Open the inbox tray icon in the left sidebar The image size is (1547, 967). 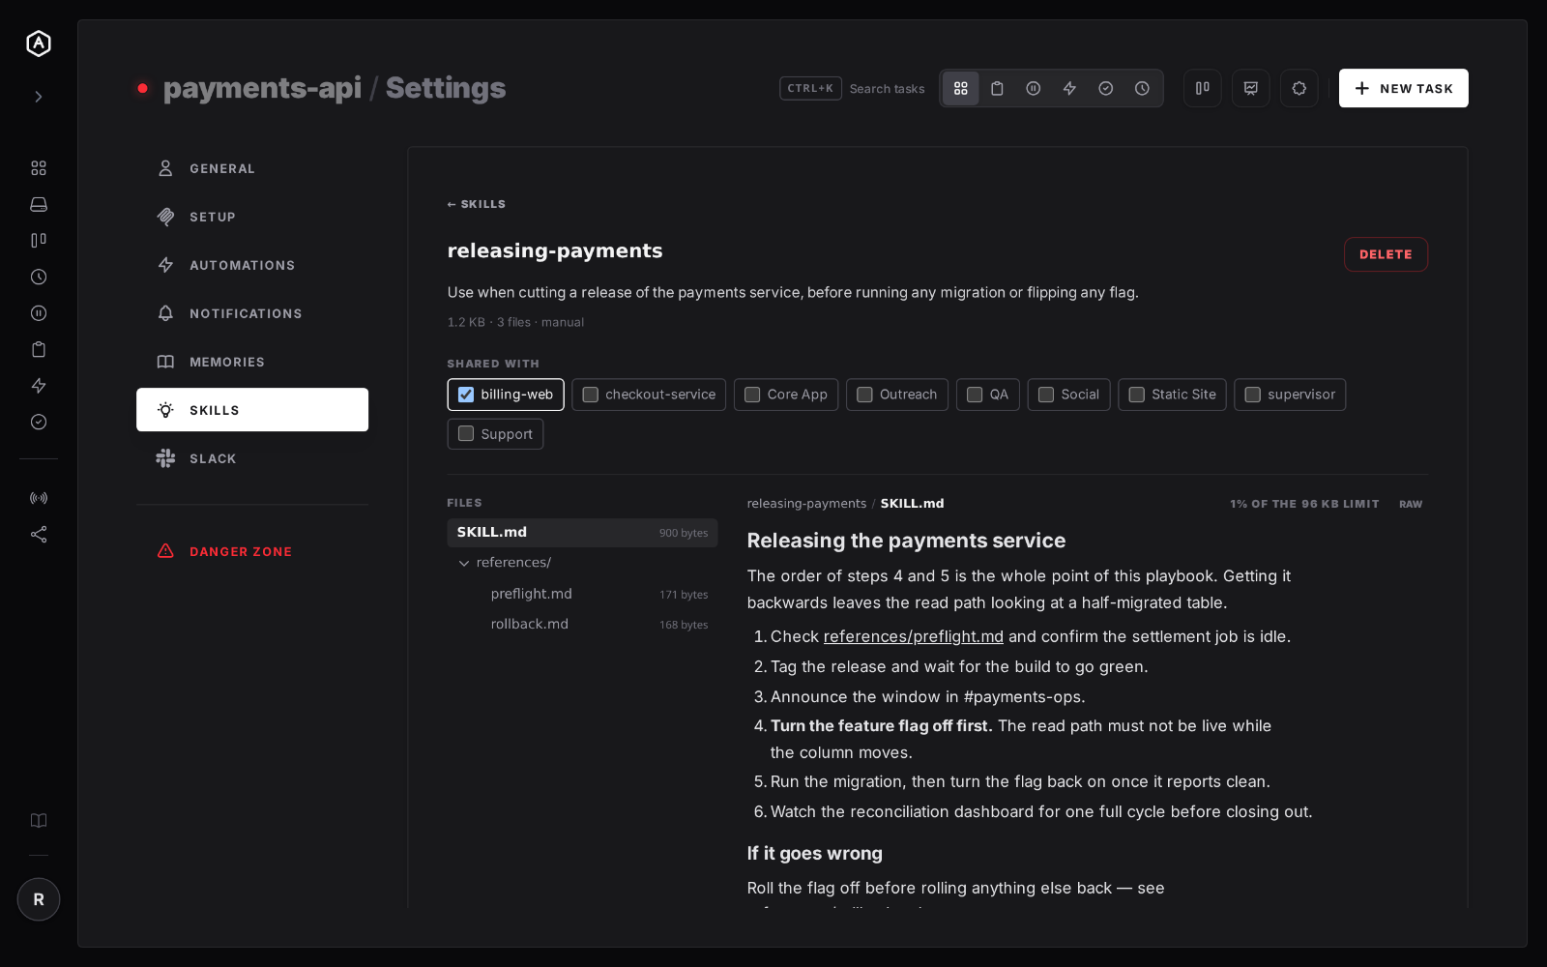pyautogui.click(x=39, y=204)
